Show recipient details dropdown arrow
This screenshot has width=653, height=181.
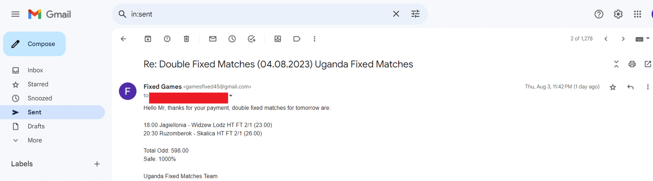[231, 96]
